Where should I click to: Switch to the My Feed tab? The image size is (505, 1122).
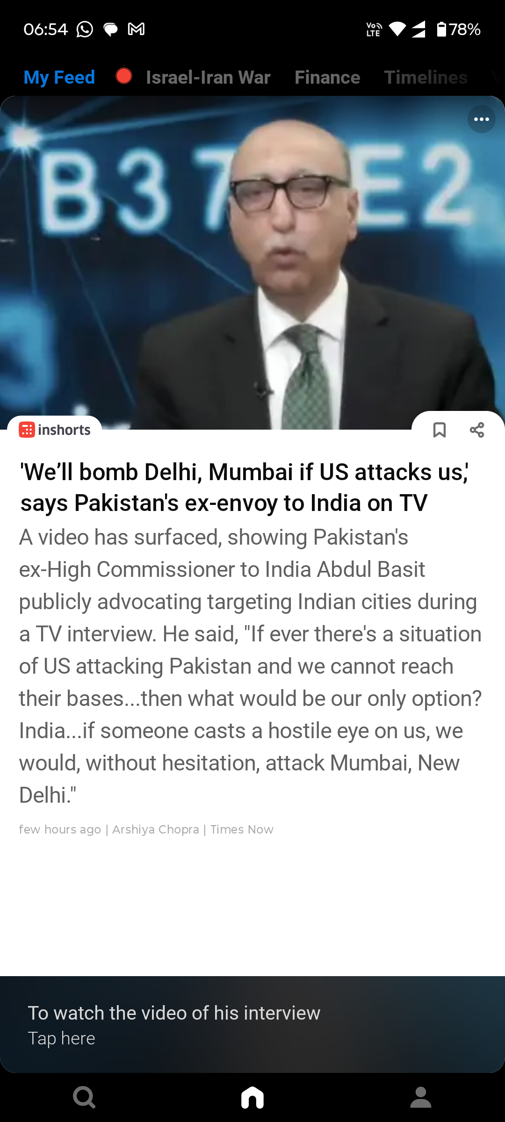[x=59, y=77]
